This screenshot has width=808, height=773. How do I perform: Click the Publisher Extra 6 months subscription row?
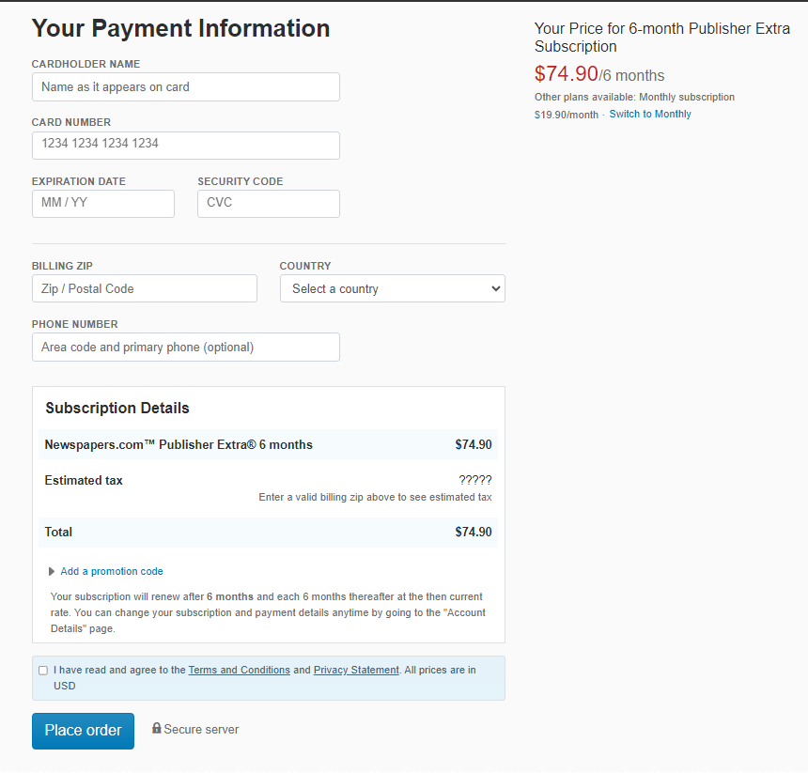tap(268, 444)
